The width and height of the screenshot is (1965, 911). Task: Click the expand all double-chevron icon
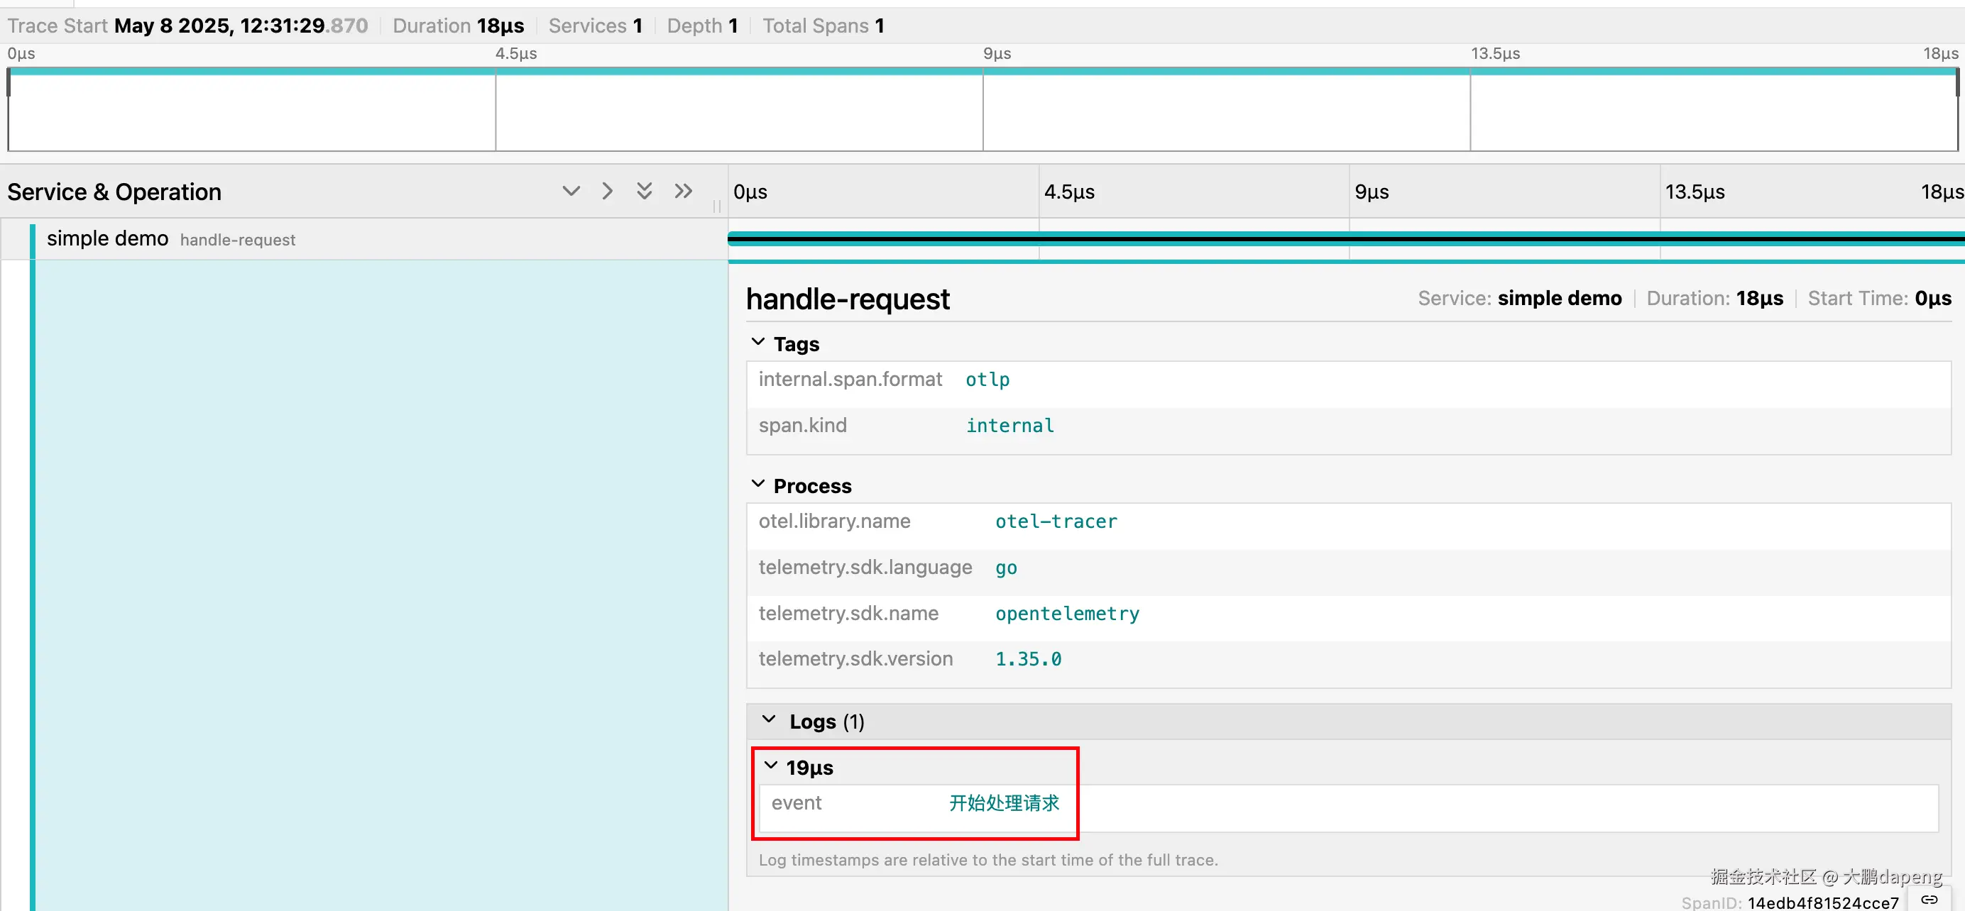[645, 191]
